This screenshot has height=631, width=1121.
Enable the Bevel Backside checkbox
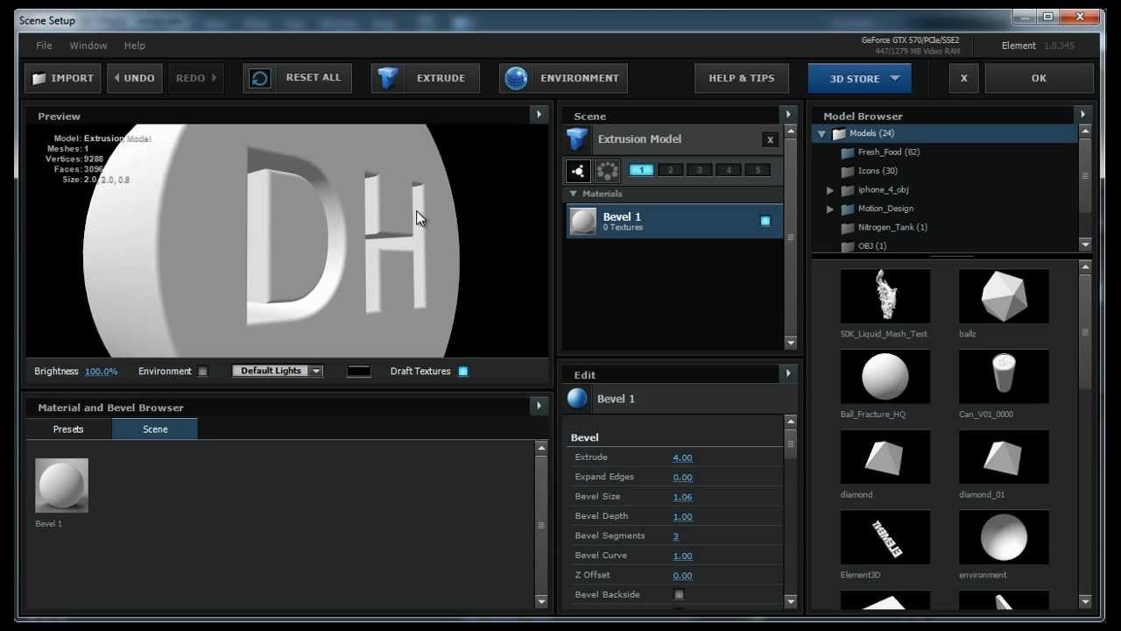pos(679,595)
